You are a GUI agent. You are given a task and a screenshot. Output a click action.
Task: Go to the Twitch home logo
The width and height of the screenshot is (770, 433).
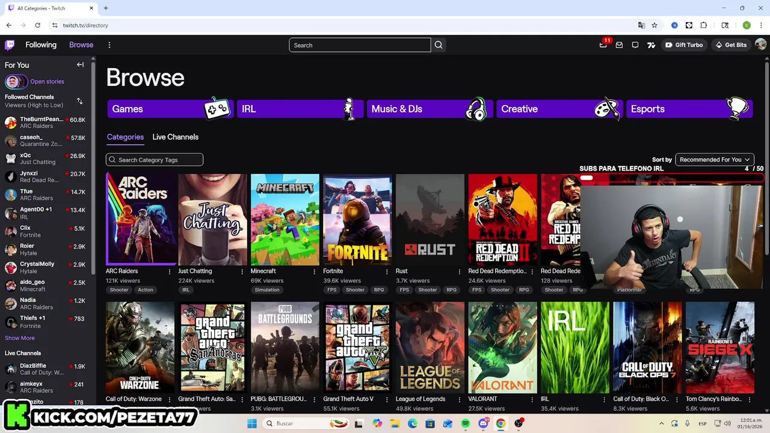(10, 45)
